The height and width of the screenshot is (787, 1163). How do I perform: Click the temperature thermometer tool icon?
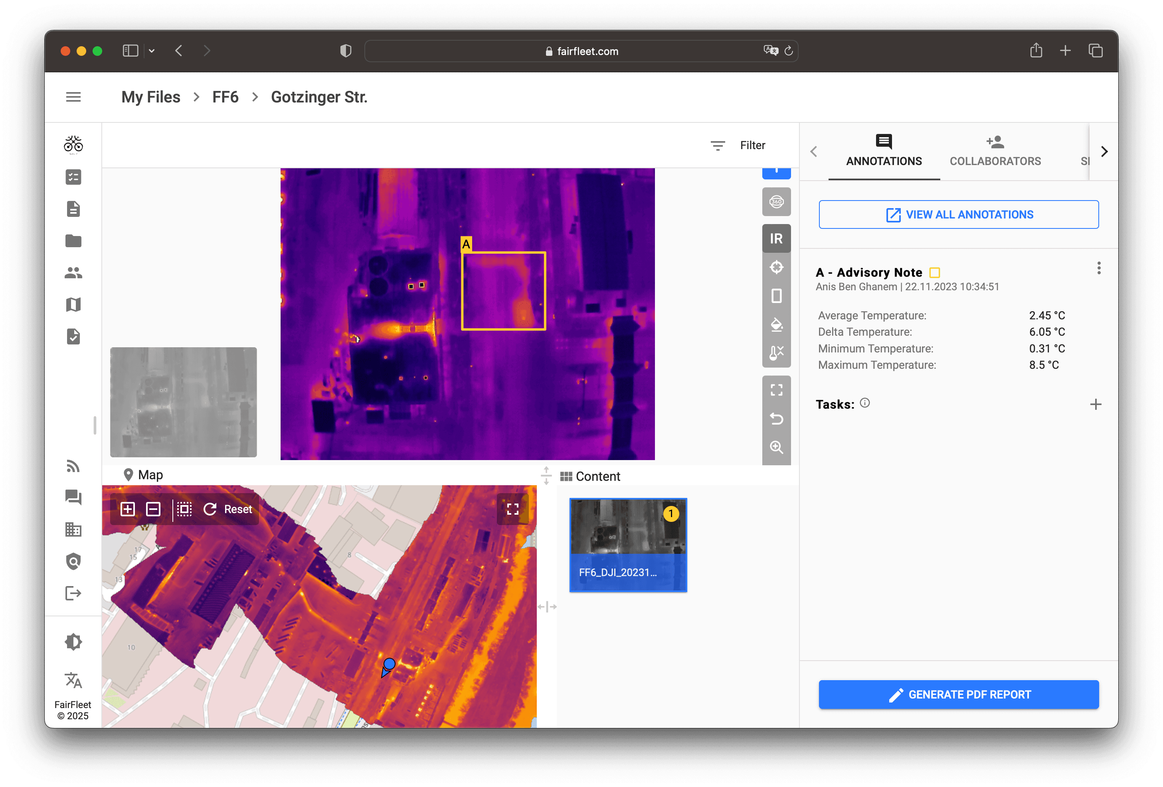(x=776, y=353)
